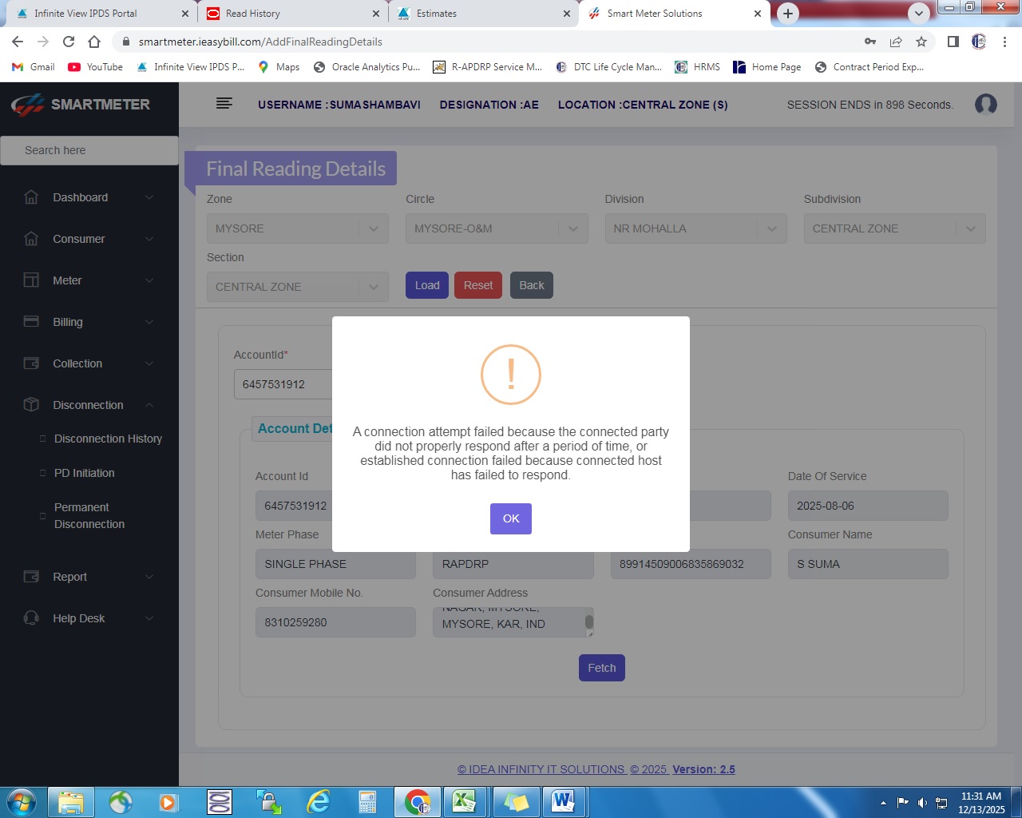Click the Windows Start button

point(22,802)
